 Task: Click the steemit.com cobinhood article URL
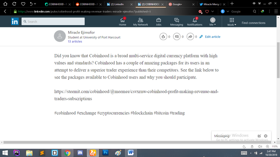136,95
